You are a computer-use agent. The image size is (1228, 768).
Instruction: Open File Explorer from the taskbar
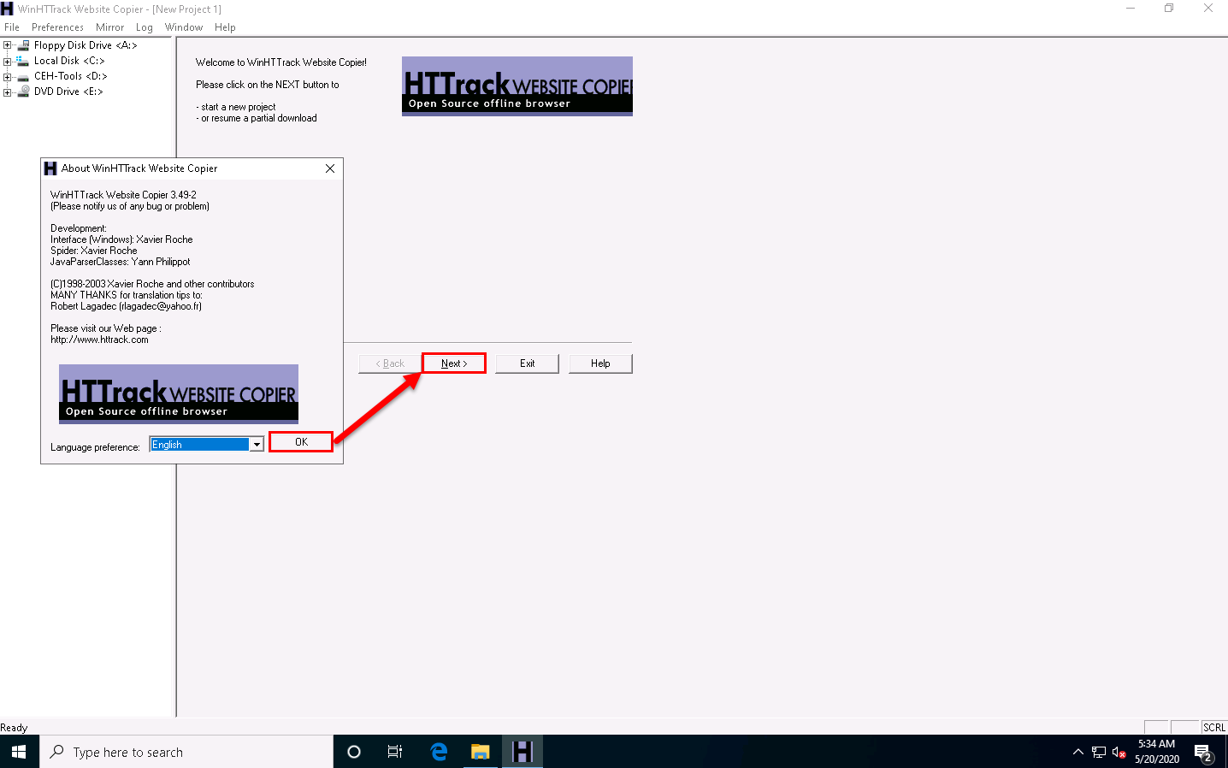pyautogui.click(x=481, y=752)
